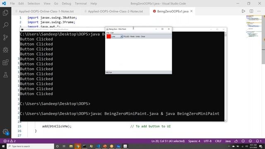Viewport: 265px width, 149px height.
Task: Click Undo in Mini Paint toolbar
Action: coord(138,36)
